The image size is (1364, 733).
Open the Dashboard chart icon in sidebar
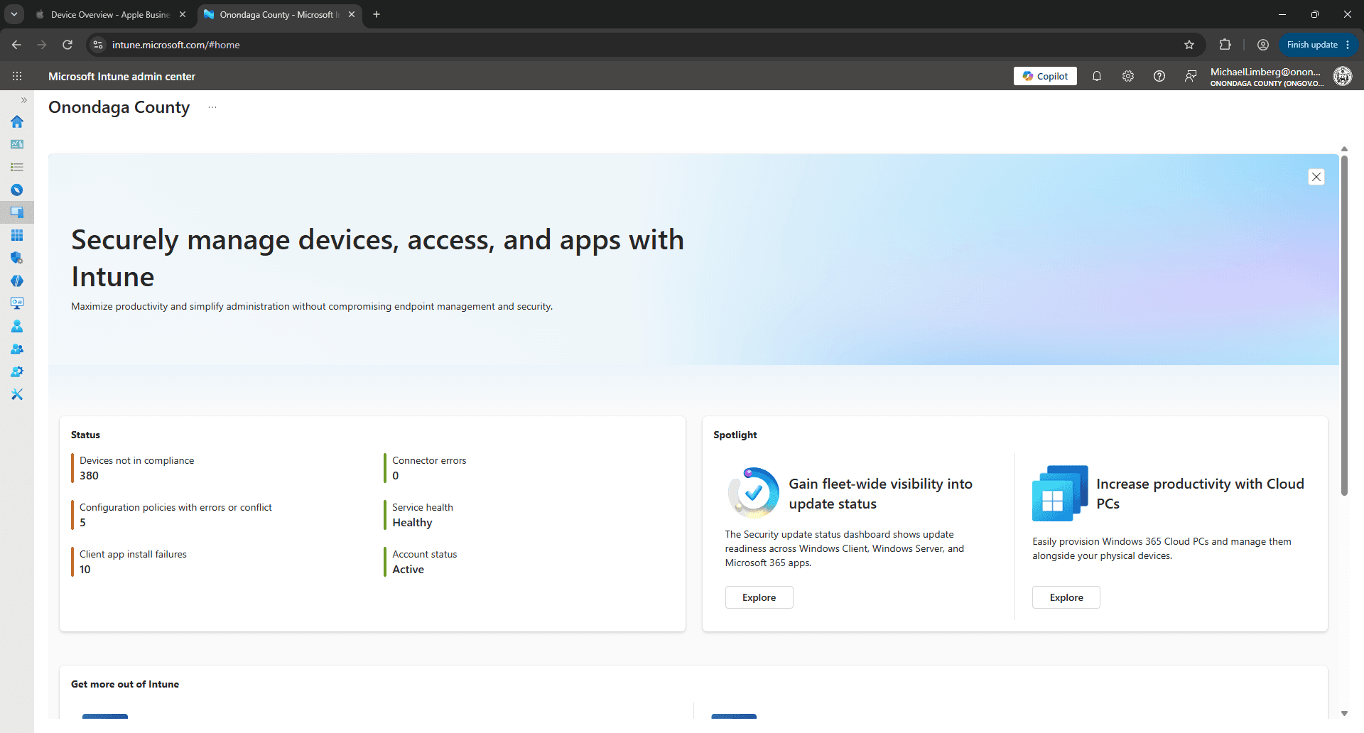(17, 144)
